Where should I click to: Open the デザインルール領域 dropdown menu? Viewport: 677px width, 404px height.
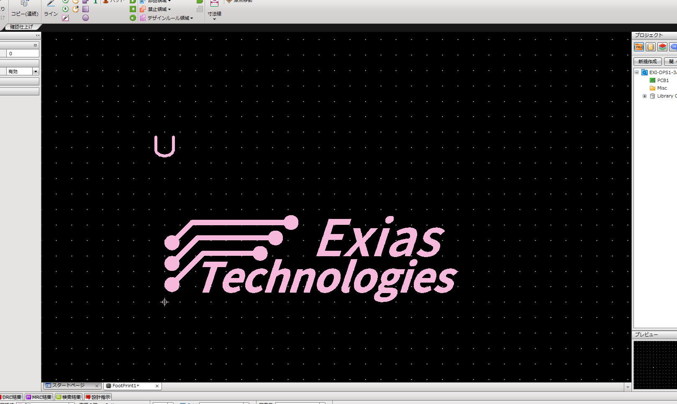click(192, 18)
